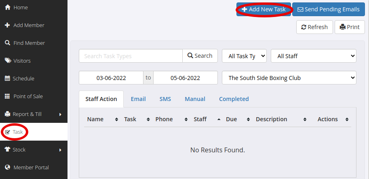Sort table by Due column

click(238, 119)
